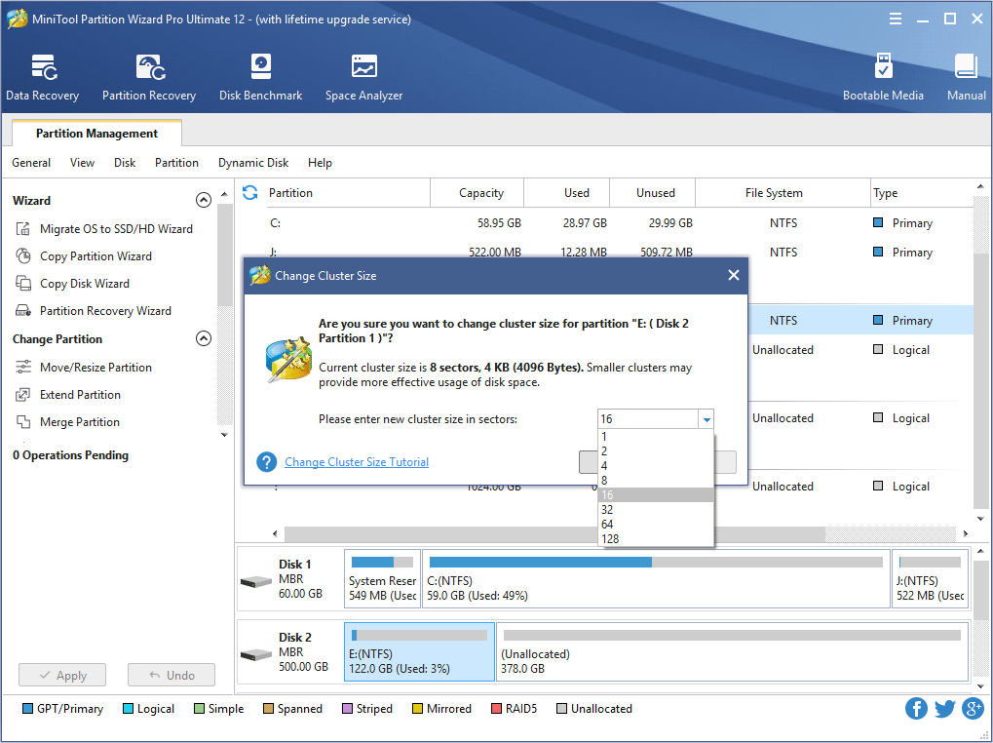Collapse the Change Partition section
Image resolution: width=993 pixels, height=743 pixels.
click(204, 338)
